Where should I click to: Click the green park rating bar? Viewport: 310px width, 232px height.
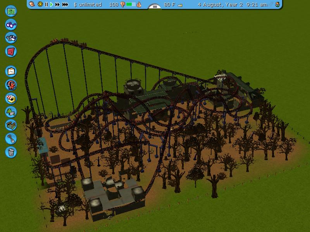point(131,4)
